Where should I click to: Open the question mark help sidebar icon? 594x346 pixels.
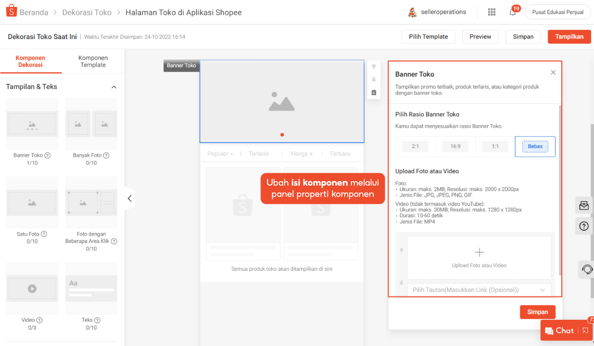click(x=584, y=226)
